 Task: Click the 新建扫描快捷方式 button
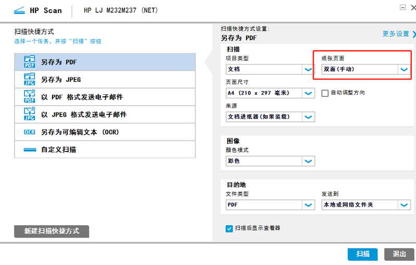pyautogui.click(x=51, y=231)
